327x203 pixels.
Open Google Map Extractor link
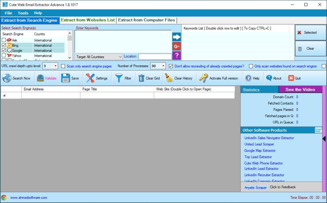(260, 151)
